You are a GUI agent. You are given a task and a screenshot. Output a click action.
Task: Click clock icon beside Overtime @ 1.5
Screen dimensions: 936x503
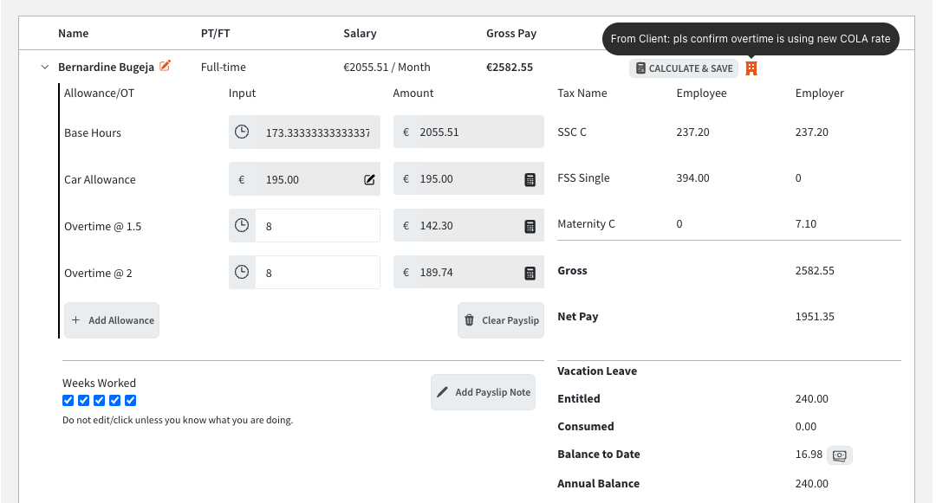point(242,225)
